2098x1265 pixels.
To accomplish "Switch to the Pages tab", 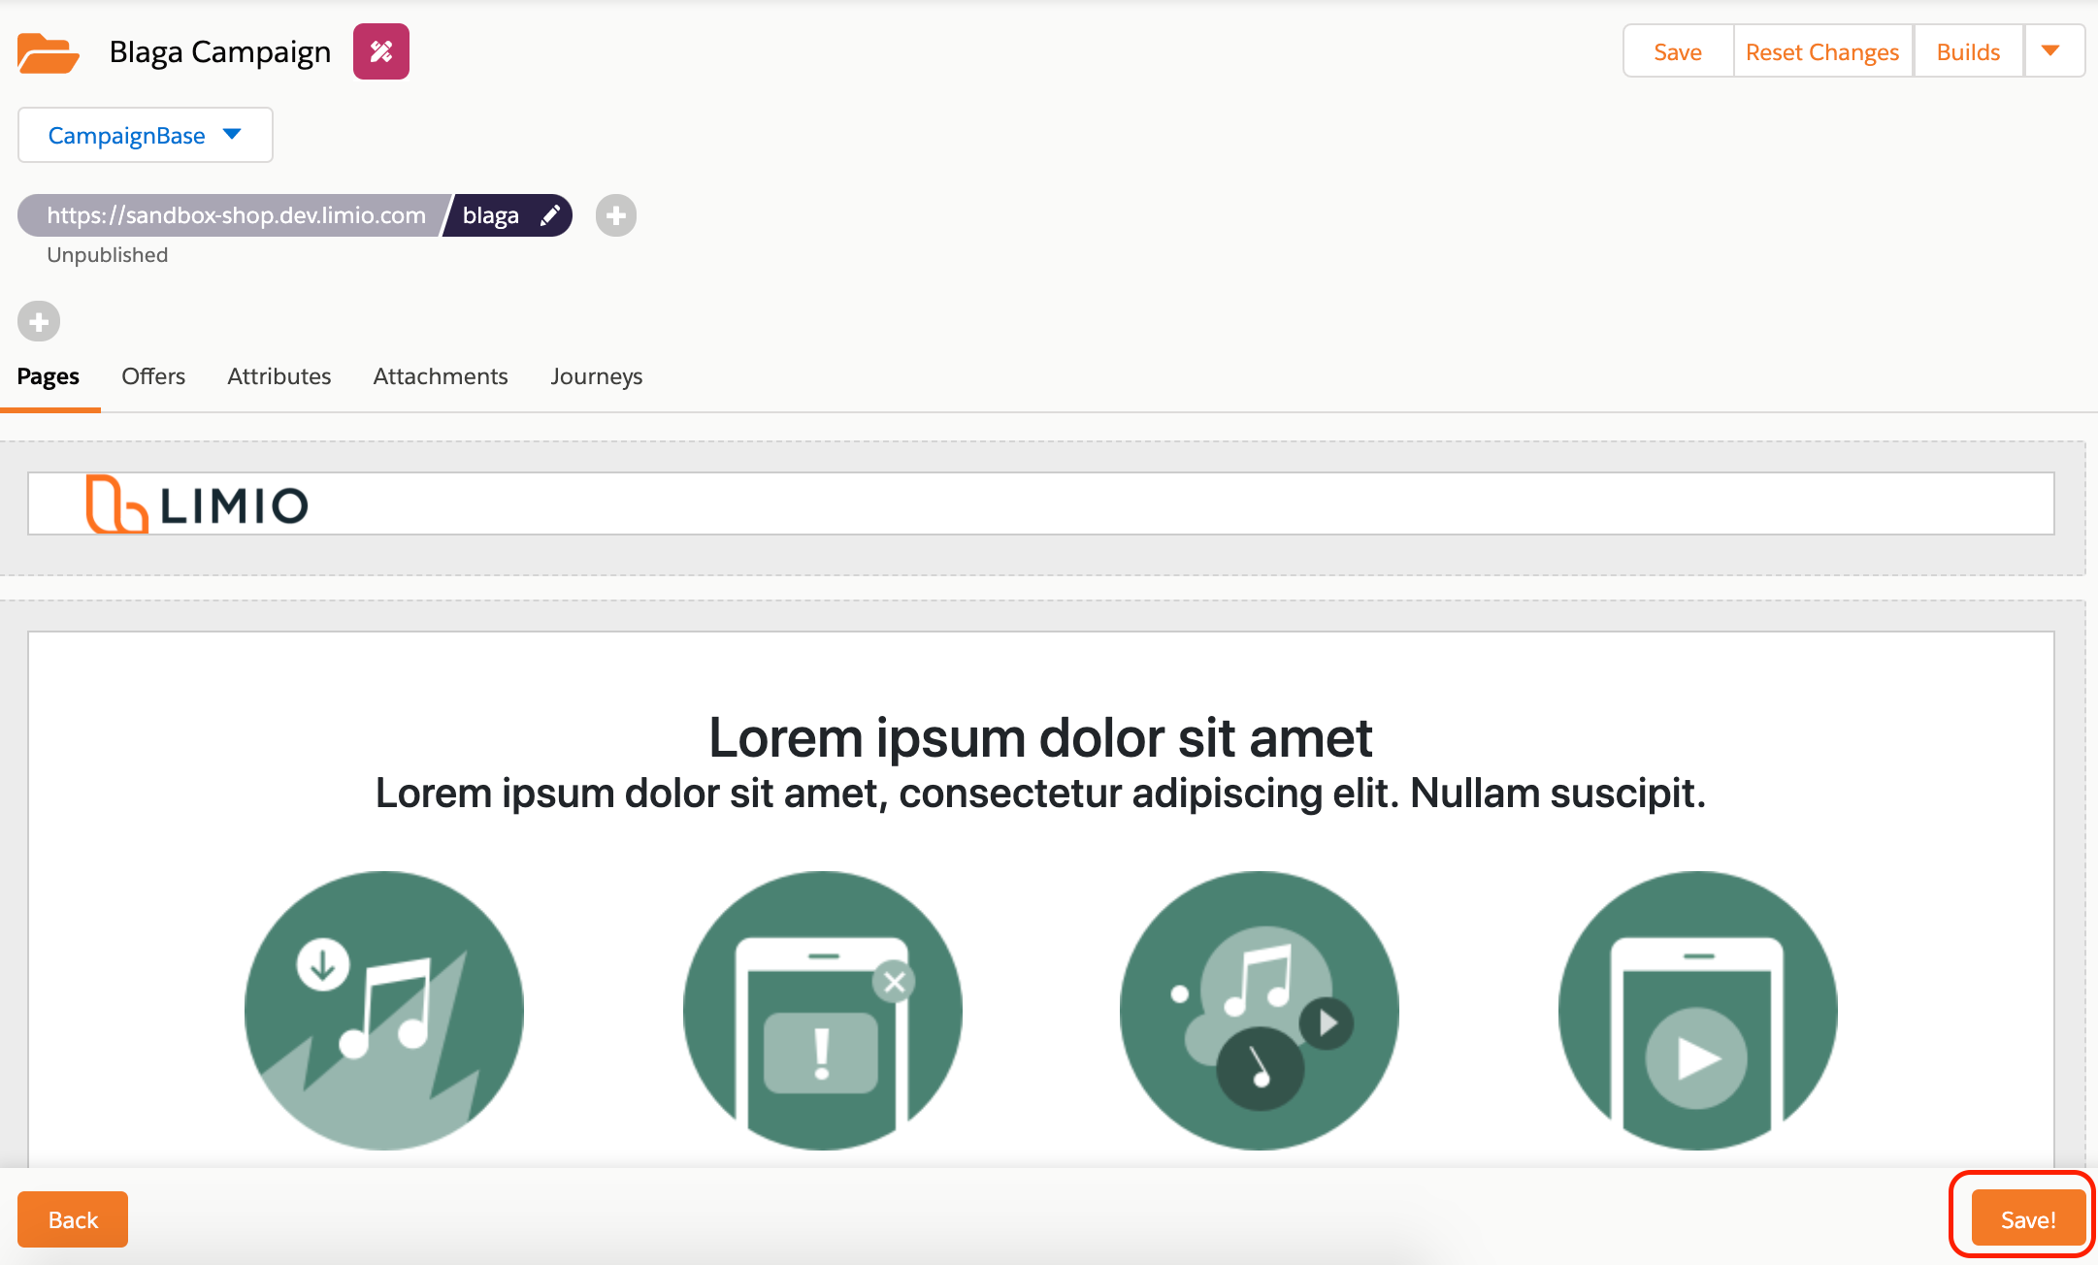I will tap(49, 376).
